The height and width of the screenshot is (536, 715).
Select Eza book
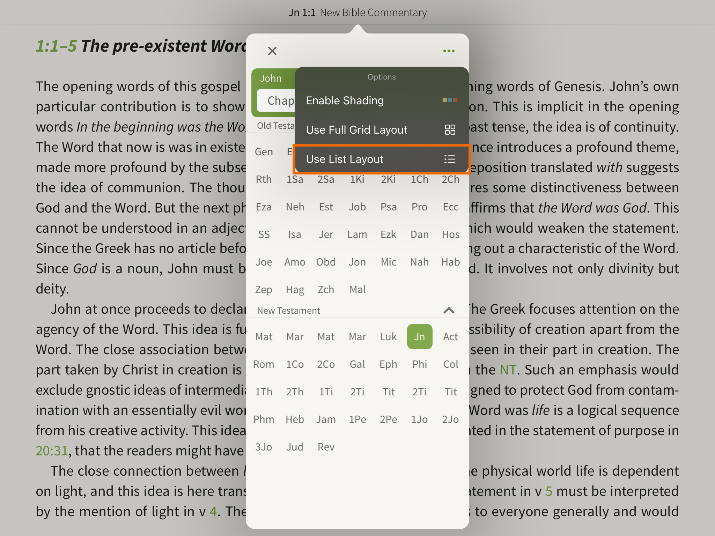(x=264, y=207)
